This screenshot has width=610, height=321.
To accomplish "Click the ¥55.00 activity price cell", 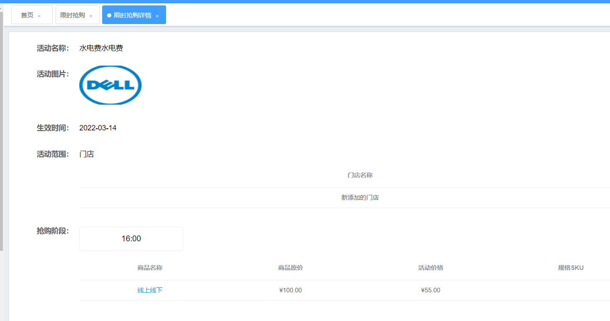I will point(431,290).
